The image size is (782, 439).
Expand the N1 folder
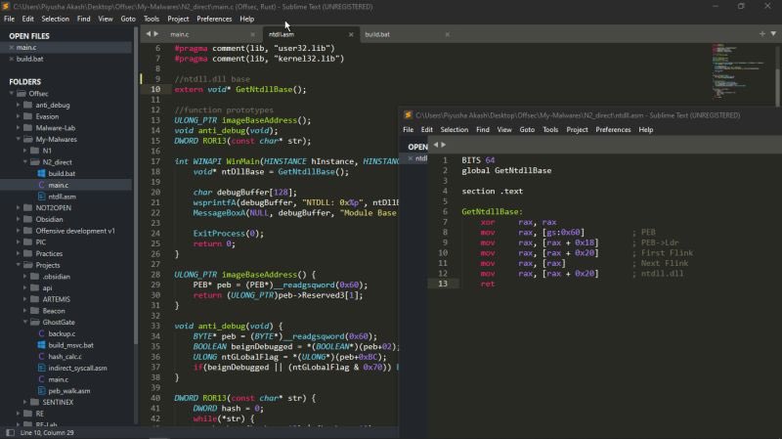tap(25, 151)
